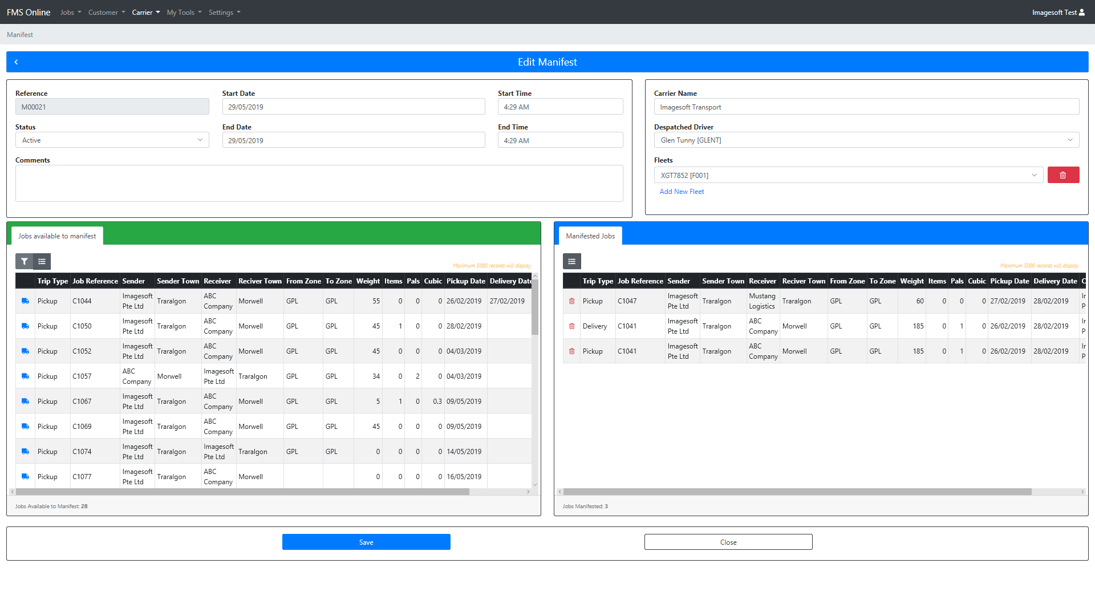Click the user icon beside Imagesoft Test

(1082, 12)
